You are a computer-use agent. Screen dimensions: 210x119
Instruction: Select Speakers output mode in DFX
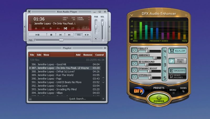(x=177, y=71)
